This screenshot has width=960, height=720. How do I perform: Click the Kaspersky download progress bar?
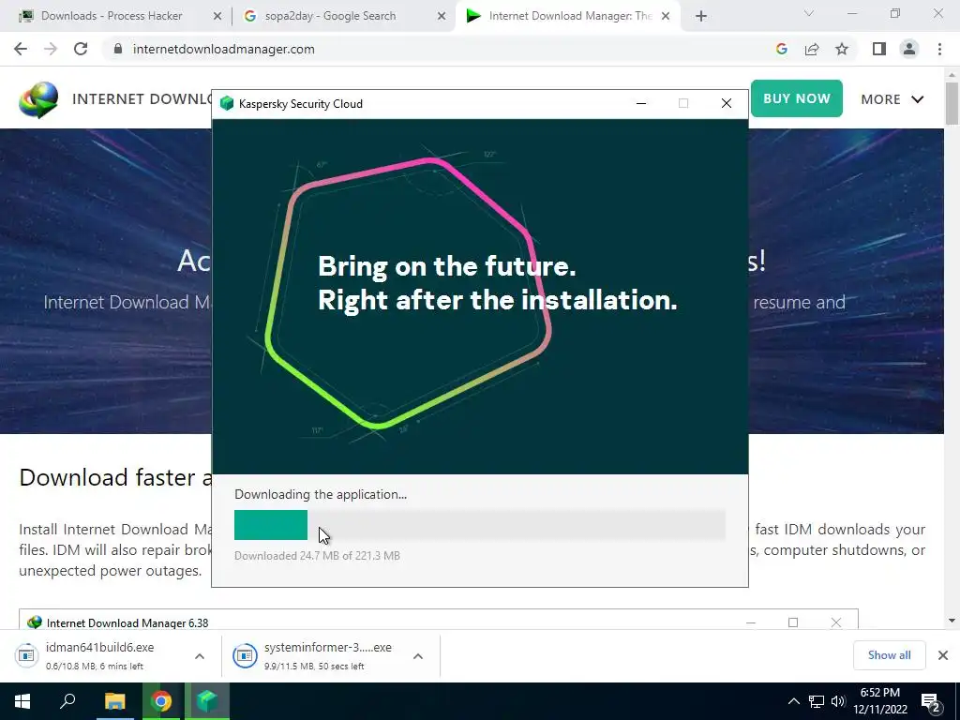479,525
